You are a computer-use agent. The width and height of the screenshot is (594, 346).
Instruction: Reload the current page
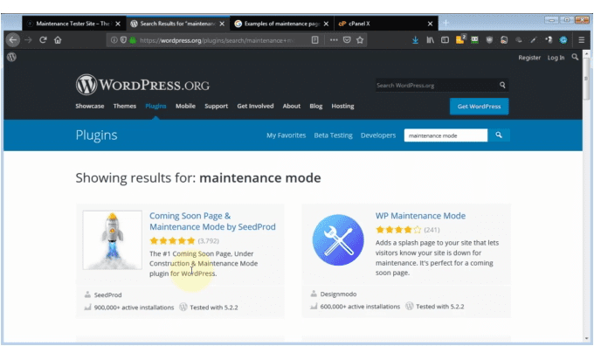(x=43, y=40)
